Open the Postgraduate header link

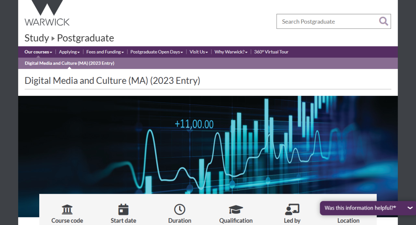click(86, 38)
